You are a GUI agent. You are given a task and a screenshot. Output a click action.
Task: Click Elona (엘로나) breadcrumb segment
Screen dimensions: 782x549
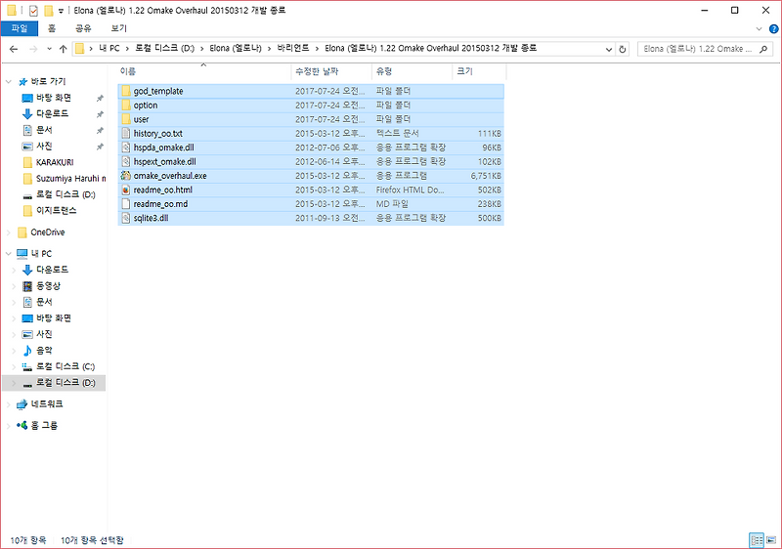[x=236, y=48]
